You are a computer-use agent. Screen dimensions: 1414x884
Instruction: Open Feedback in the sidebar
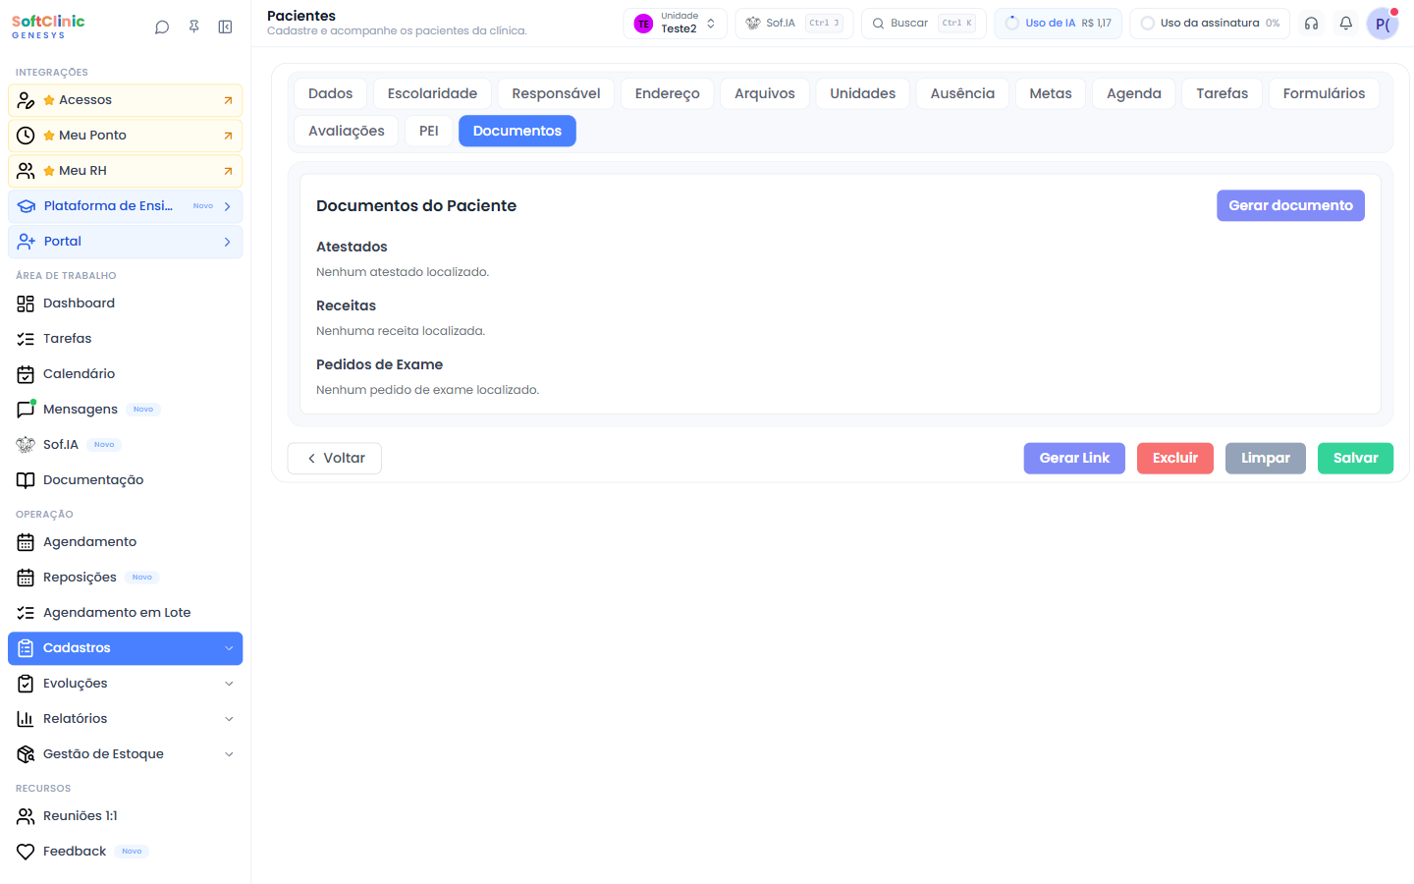[x=126, y=852]
